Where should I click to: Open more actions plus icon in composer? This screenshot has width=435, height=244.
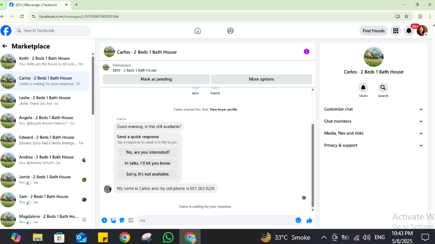104,220
